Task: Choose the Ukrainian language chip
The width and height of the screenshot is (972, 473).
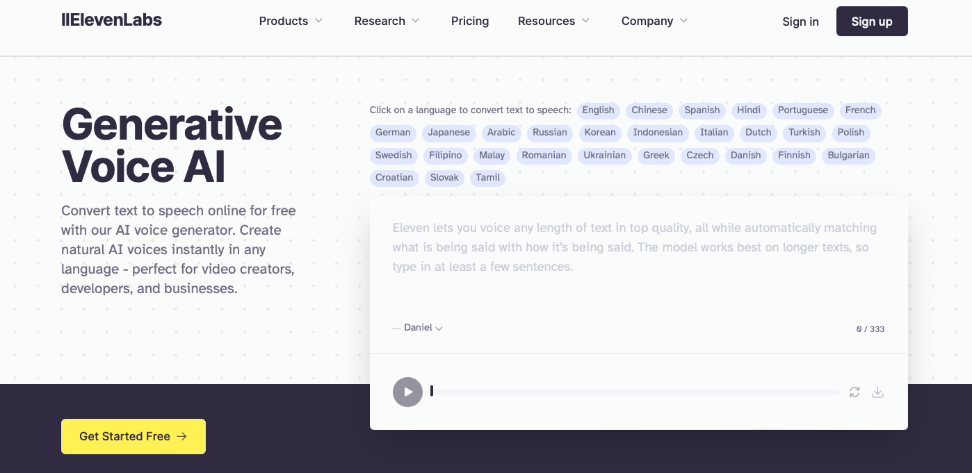Action: pyautogui.click(x=605, y=156)
